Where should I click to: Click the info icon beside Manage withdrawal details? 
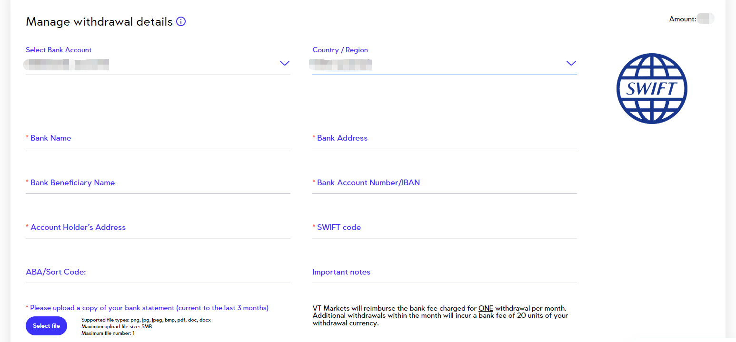click(x=181, y=21)
